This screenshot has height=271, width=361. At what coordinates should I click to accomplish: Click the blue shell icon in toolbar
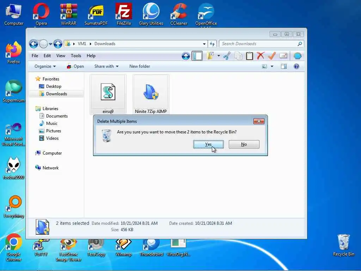298,56
